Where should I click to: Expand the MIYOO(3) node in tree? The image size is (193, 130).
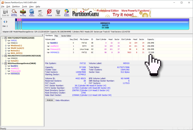point(6,74)
